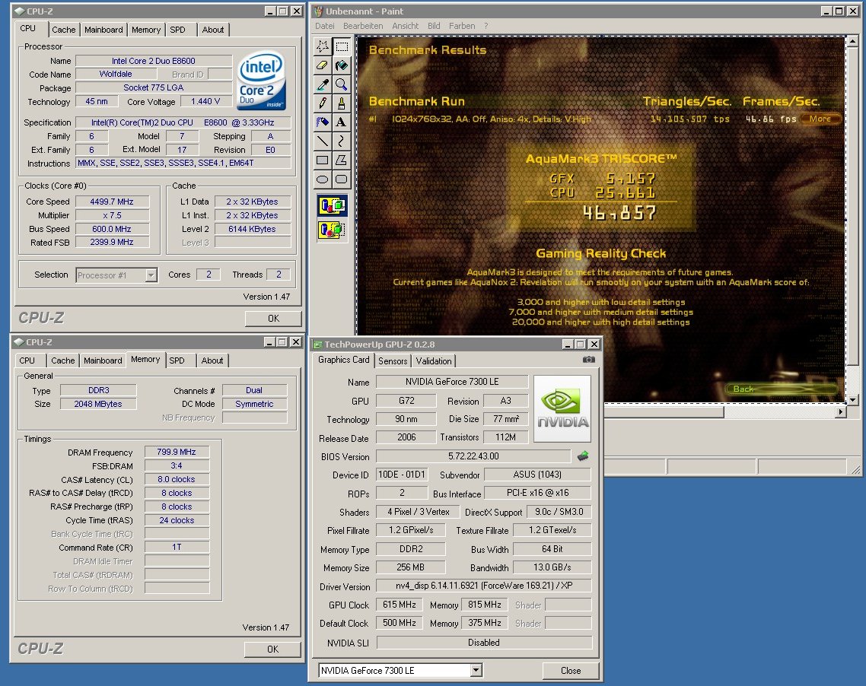Click the GPU Clock field 615 MHz
Viewport: 866px width, 686px height.
tap(400, 605)
